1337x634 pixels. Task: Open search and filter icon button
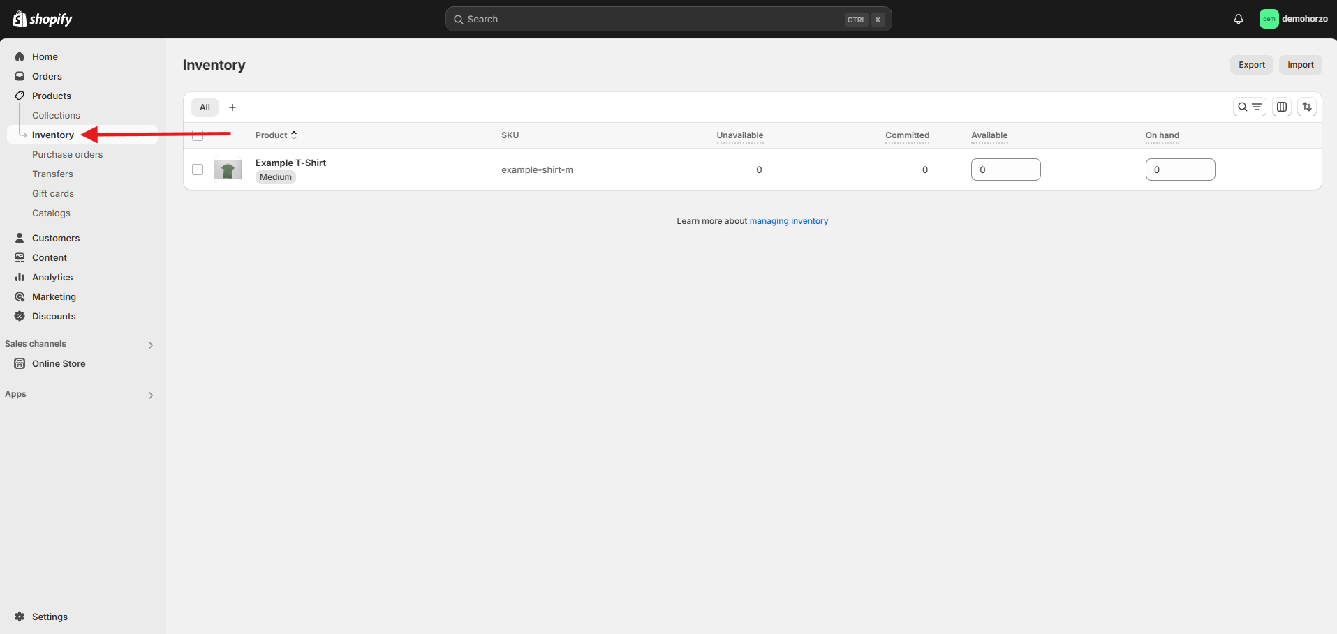click(x=1249, y=107)
